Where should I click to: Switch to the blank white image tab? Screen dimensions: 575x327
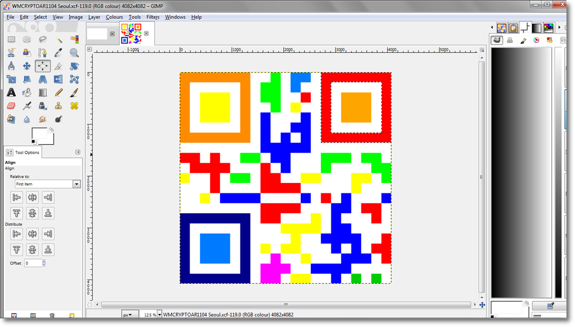(97, 33)
